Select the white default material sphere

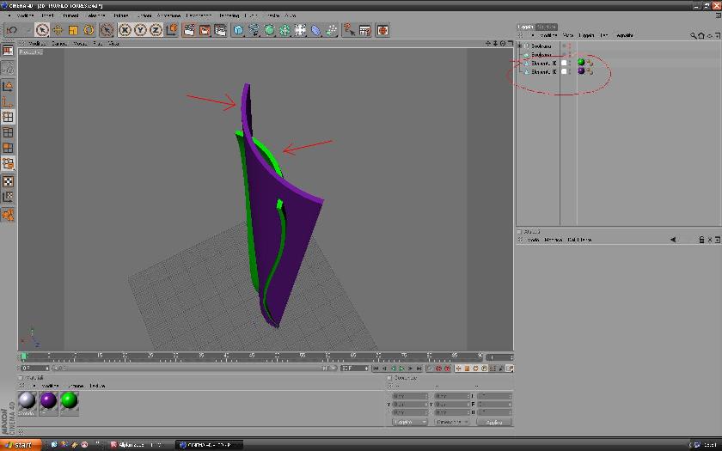[x=28, y=401]
